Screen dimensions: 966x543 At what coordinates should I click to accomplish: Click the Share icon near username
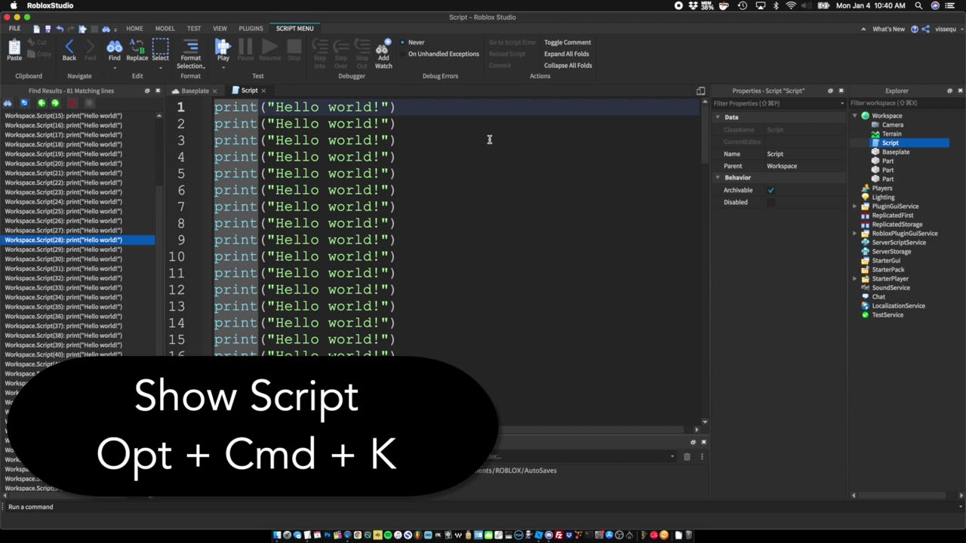click(x=925, y=29)
